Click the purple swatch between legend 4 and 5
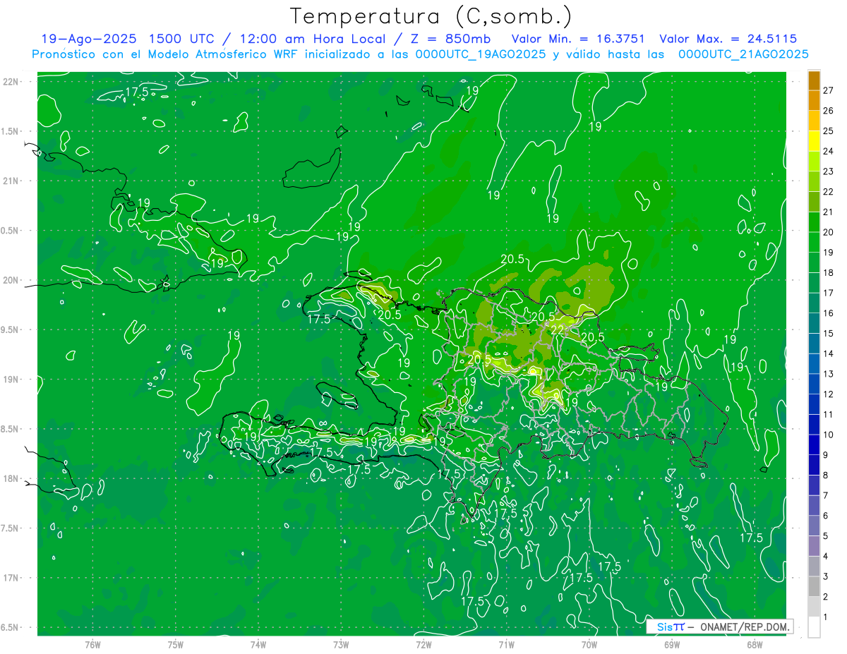This screenshot has height=654, width=847. pyautogui.click(x=814, y=546)
